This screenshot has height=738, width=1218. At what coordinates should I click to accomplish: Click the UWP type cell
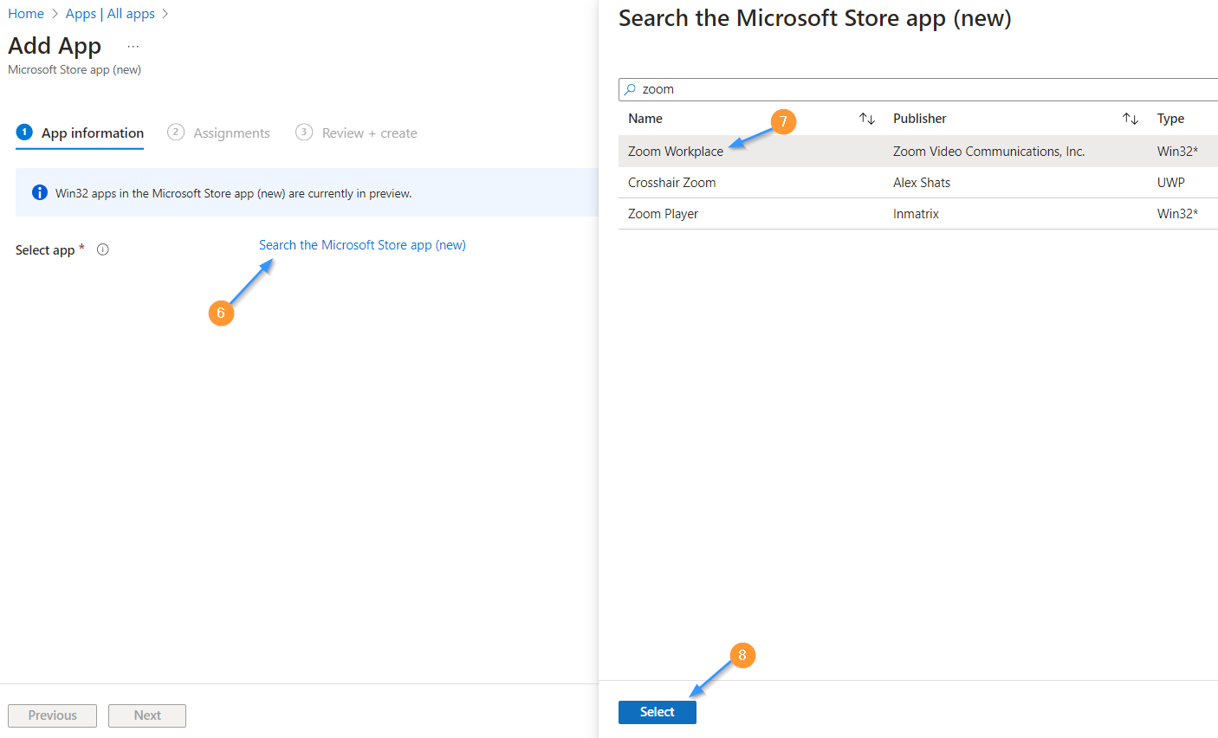pos(1171,183)
